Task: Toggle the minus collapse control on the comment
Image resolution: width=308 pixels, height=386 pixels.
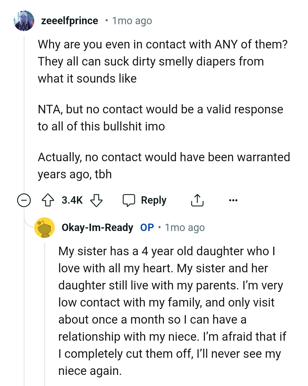Action: [x=24, y=200]
